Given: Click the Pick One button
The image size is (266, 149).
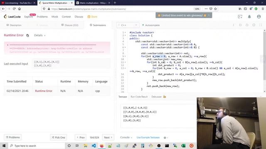Looking at the screenshot, I should point(58,137).
